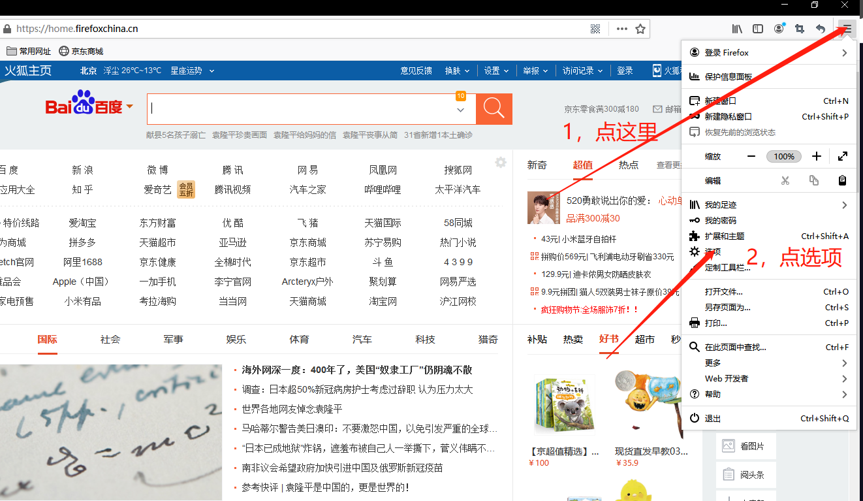
Task: Click the 火狐 mobile phone icon in the blue bar
Action: click(x=657, y=71)
